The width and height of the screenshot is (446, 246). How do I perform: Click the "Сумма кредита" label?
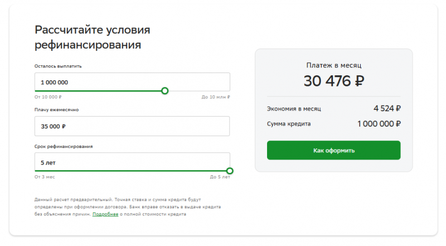point(289,124)
